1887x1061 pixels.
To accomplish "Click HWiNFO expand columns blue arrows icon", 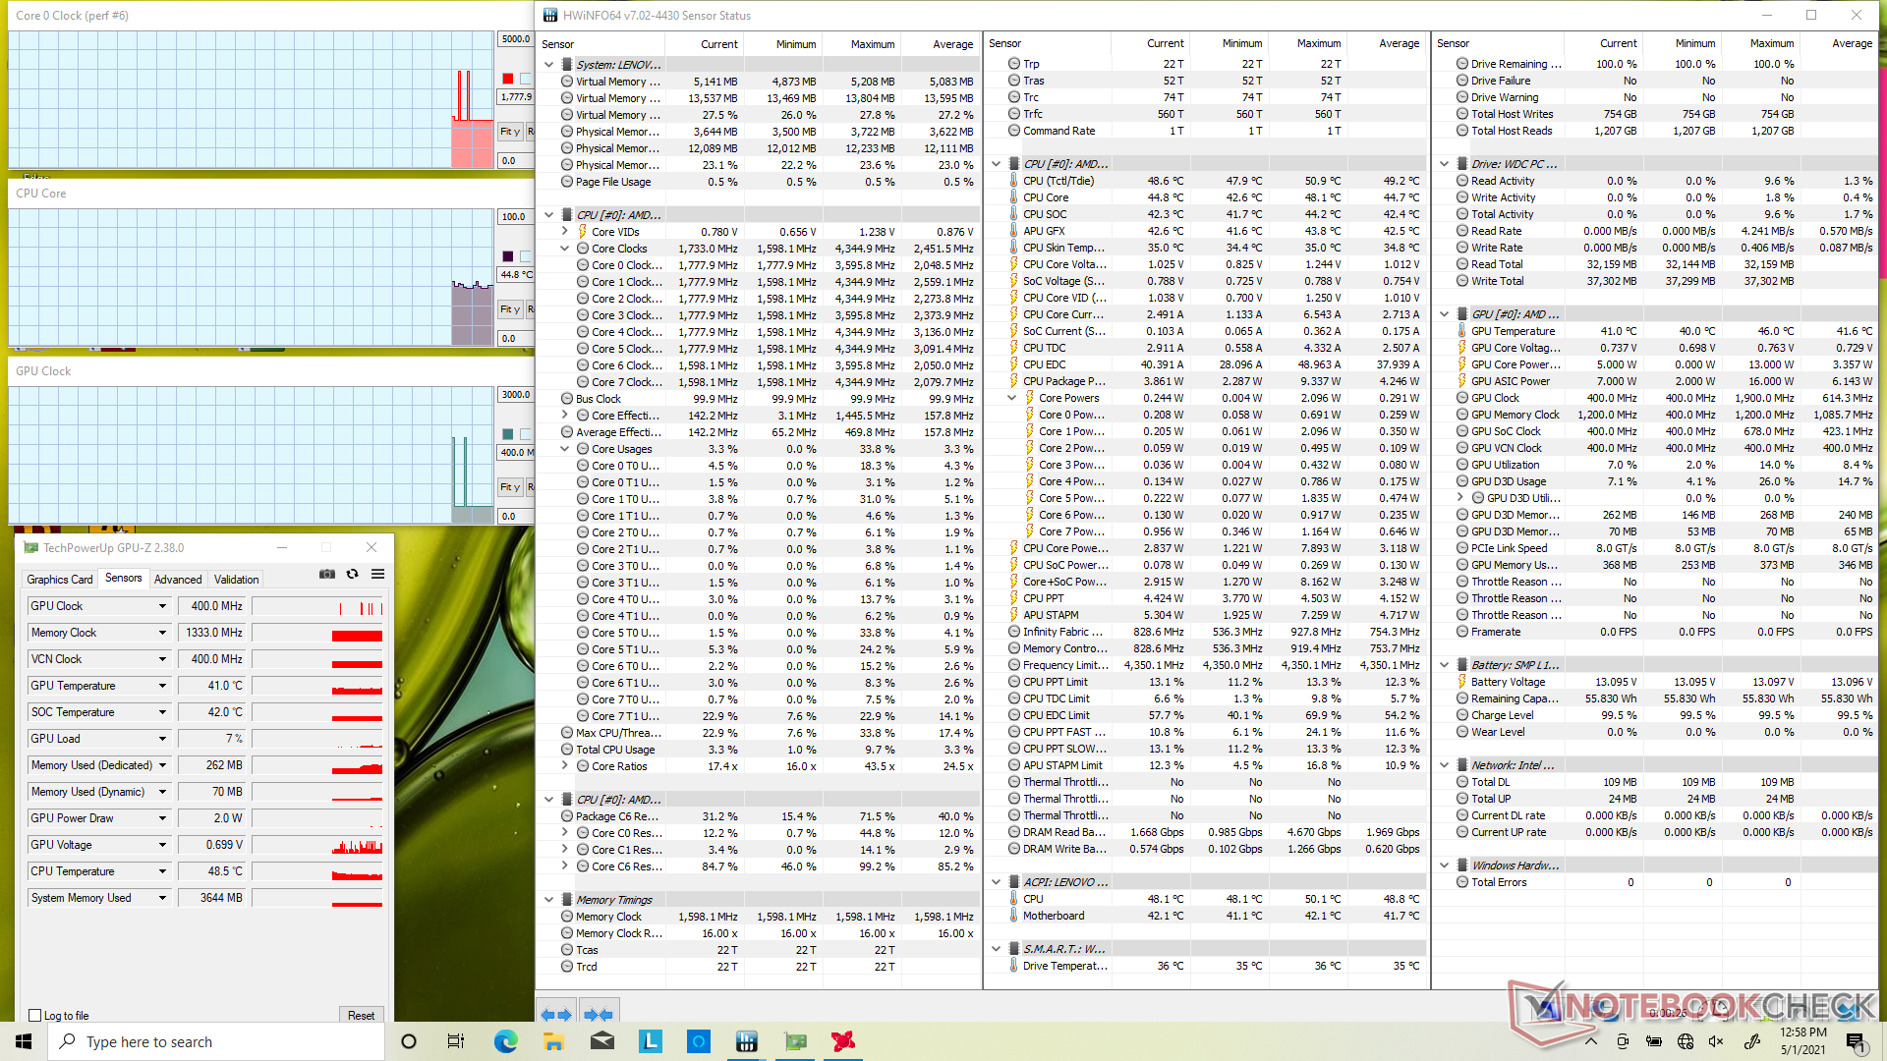I will (556, 1015).
